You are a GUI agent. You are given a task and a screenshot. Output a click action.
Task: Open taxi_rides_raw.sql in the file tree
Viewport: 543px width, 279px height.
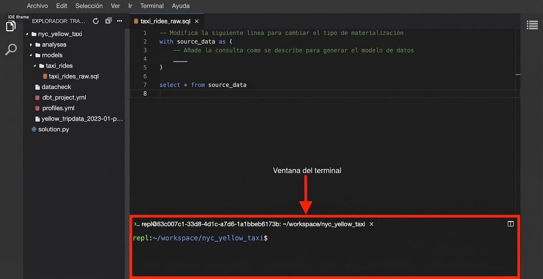click(74, 76)
